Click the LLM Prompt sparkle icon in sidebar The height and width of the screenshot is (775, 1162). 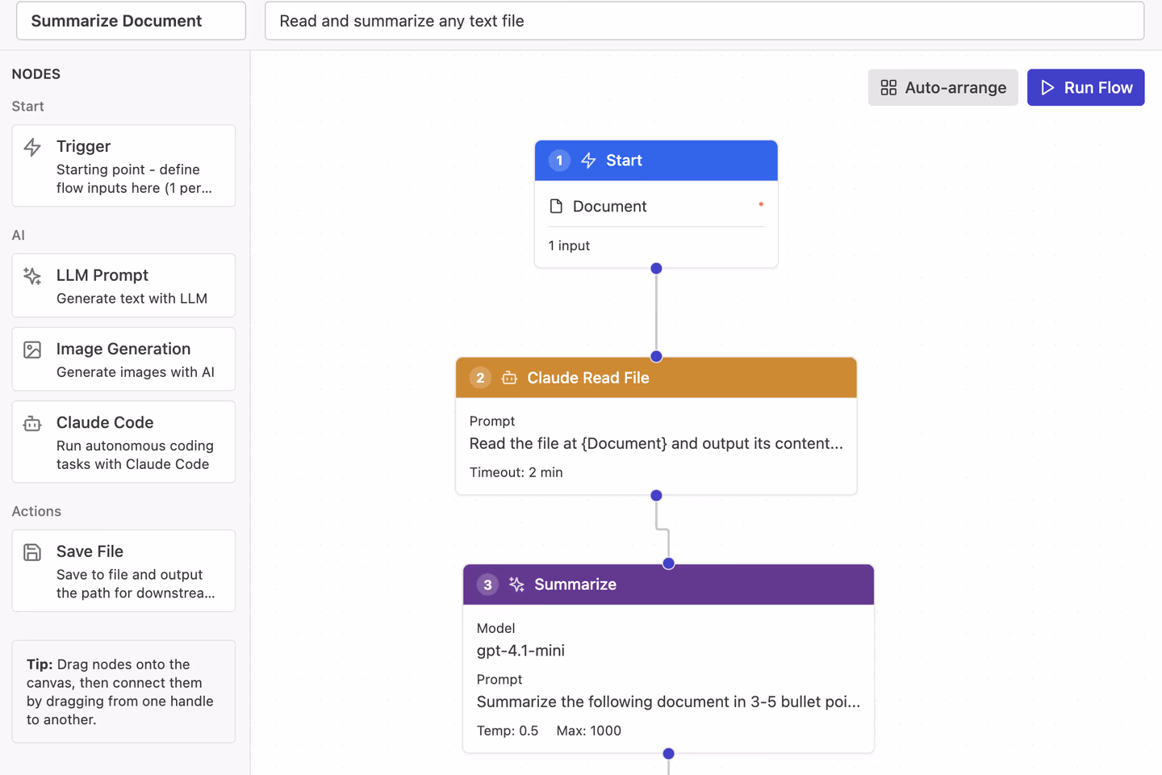[32, 276]
